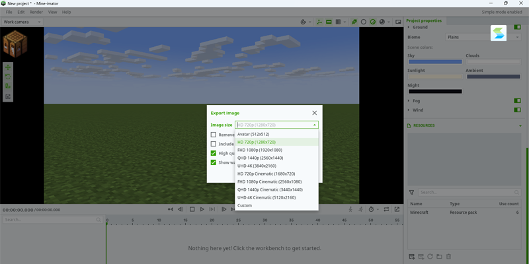
Task: Click the Resources search field
Action: point(469,192)
